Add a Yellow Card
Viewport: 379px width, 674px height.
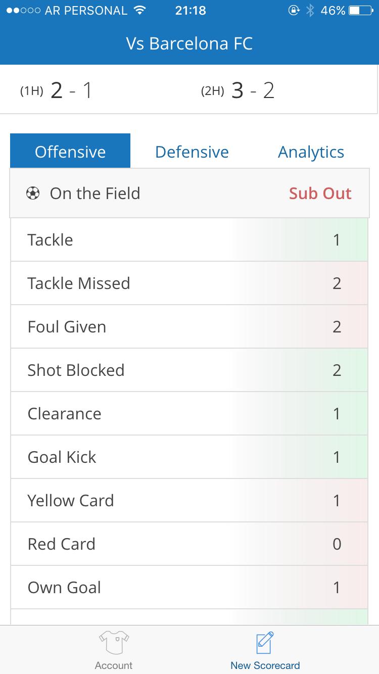point(189,501)
